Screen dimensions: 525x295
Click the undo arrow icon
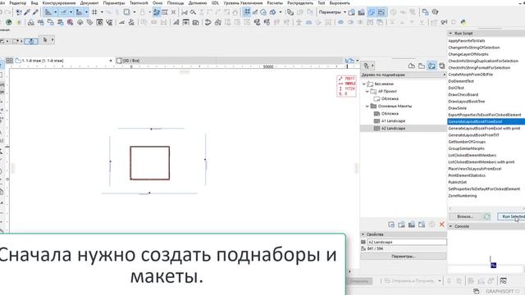click(1, 12)
